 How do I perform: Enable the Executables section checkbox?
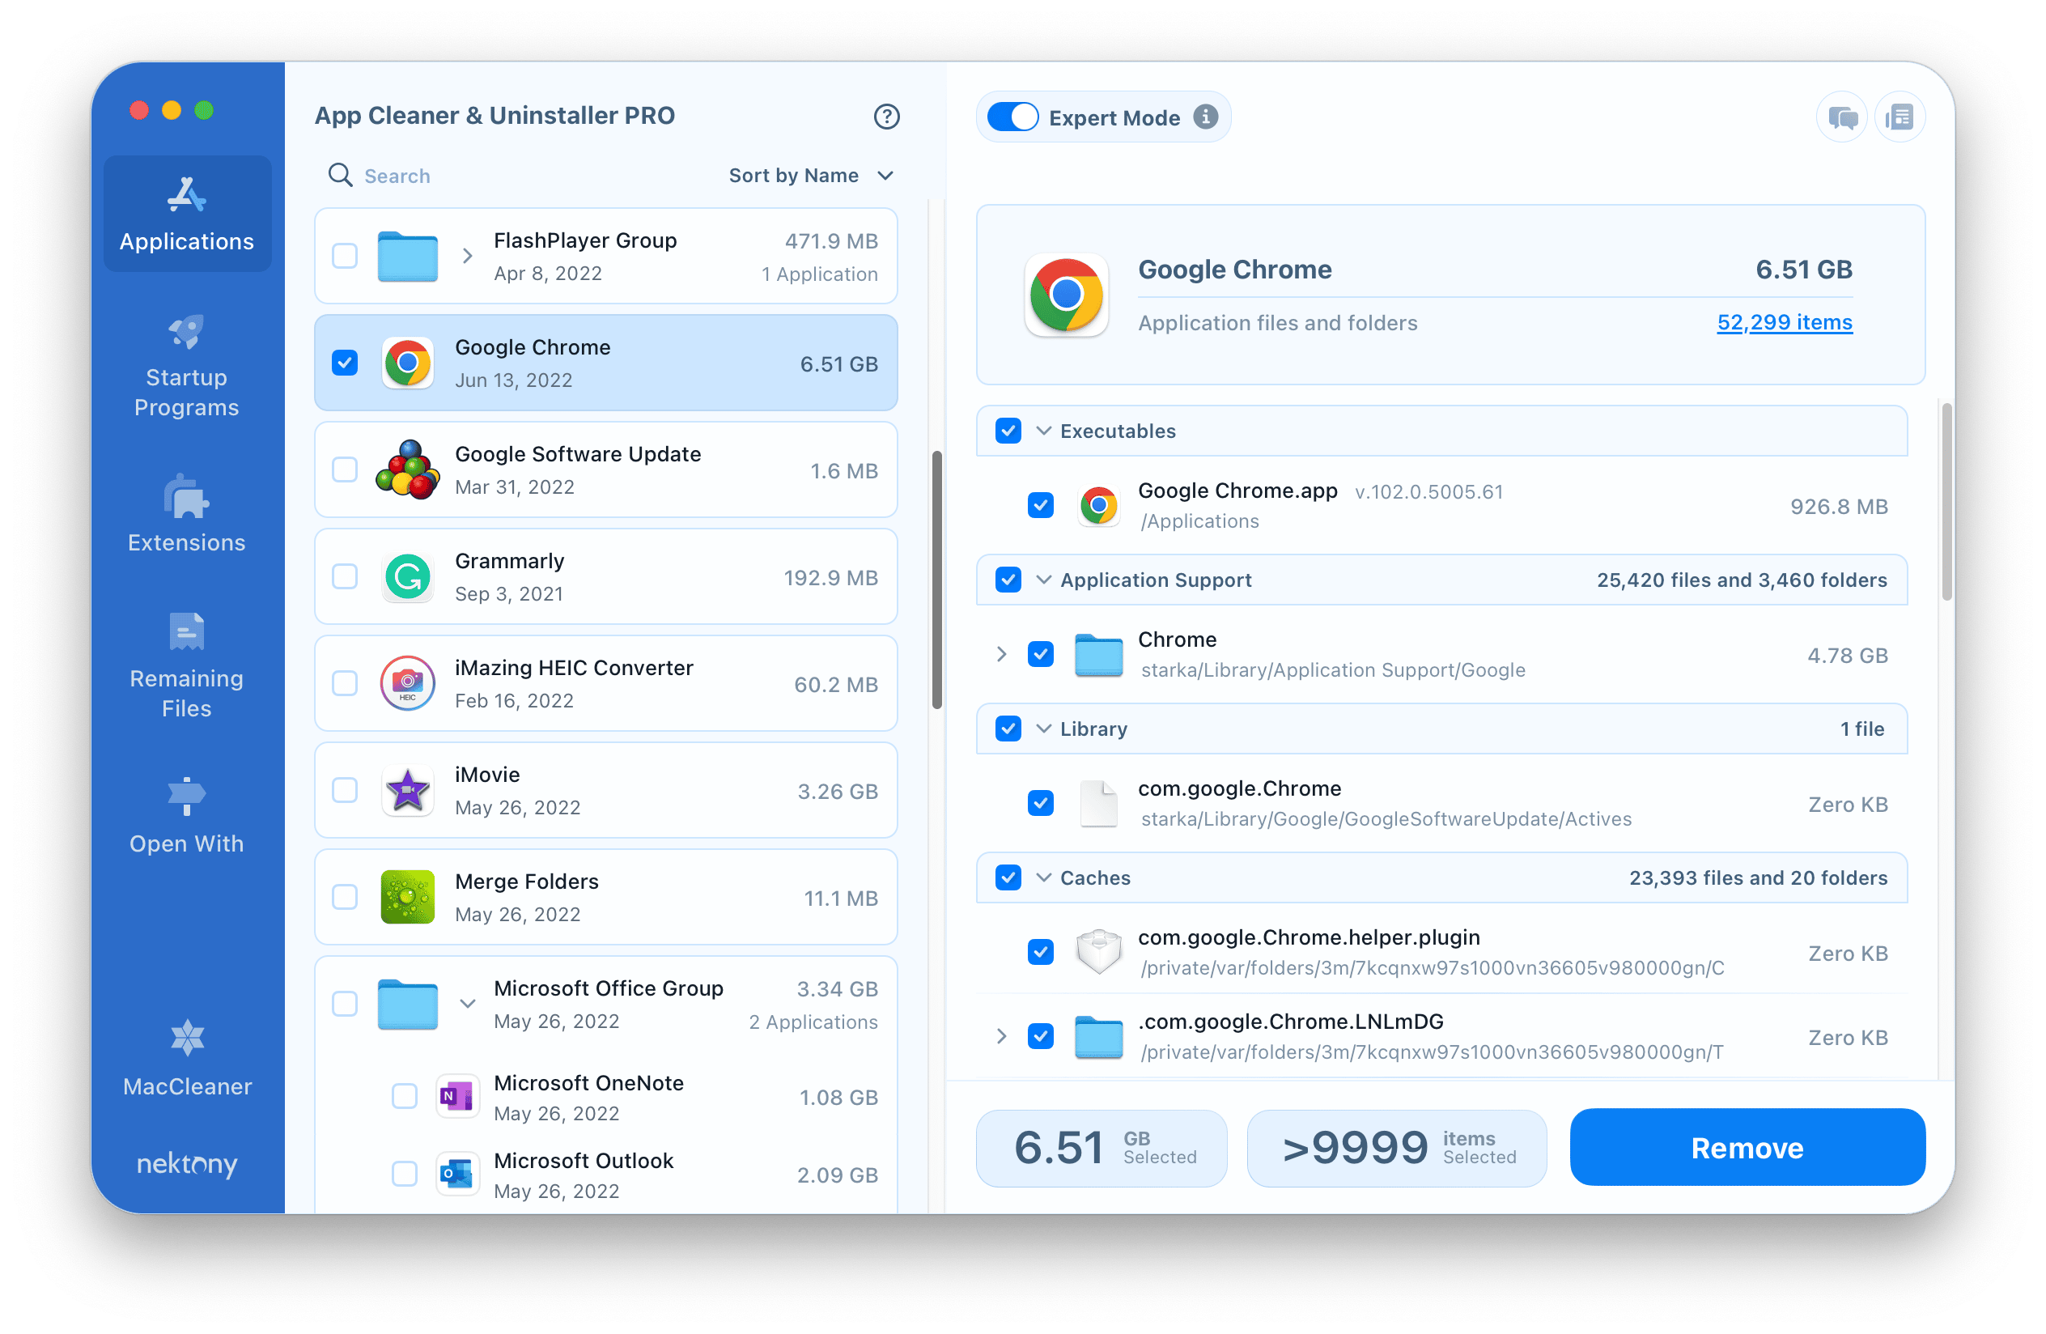[1008, 431]
